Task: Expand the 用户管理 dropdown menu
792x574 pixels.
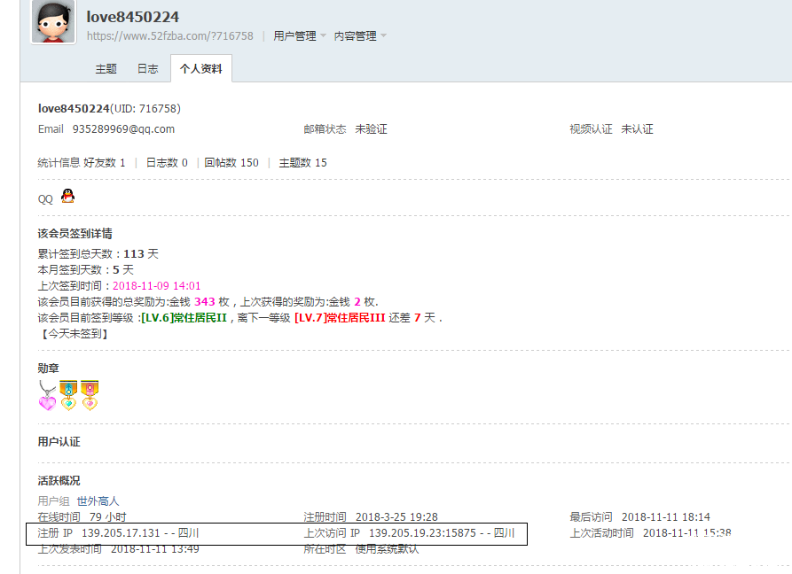Action: [300, 36]
